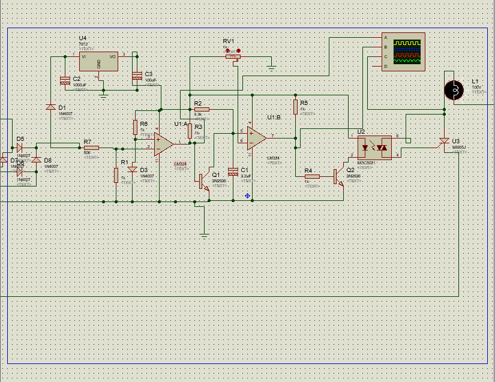Click the "S8065J" text under U3
Image resolution: width=495 pixels, height=382 pixels.
pos(458,148)
